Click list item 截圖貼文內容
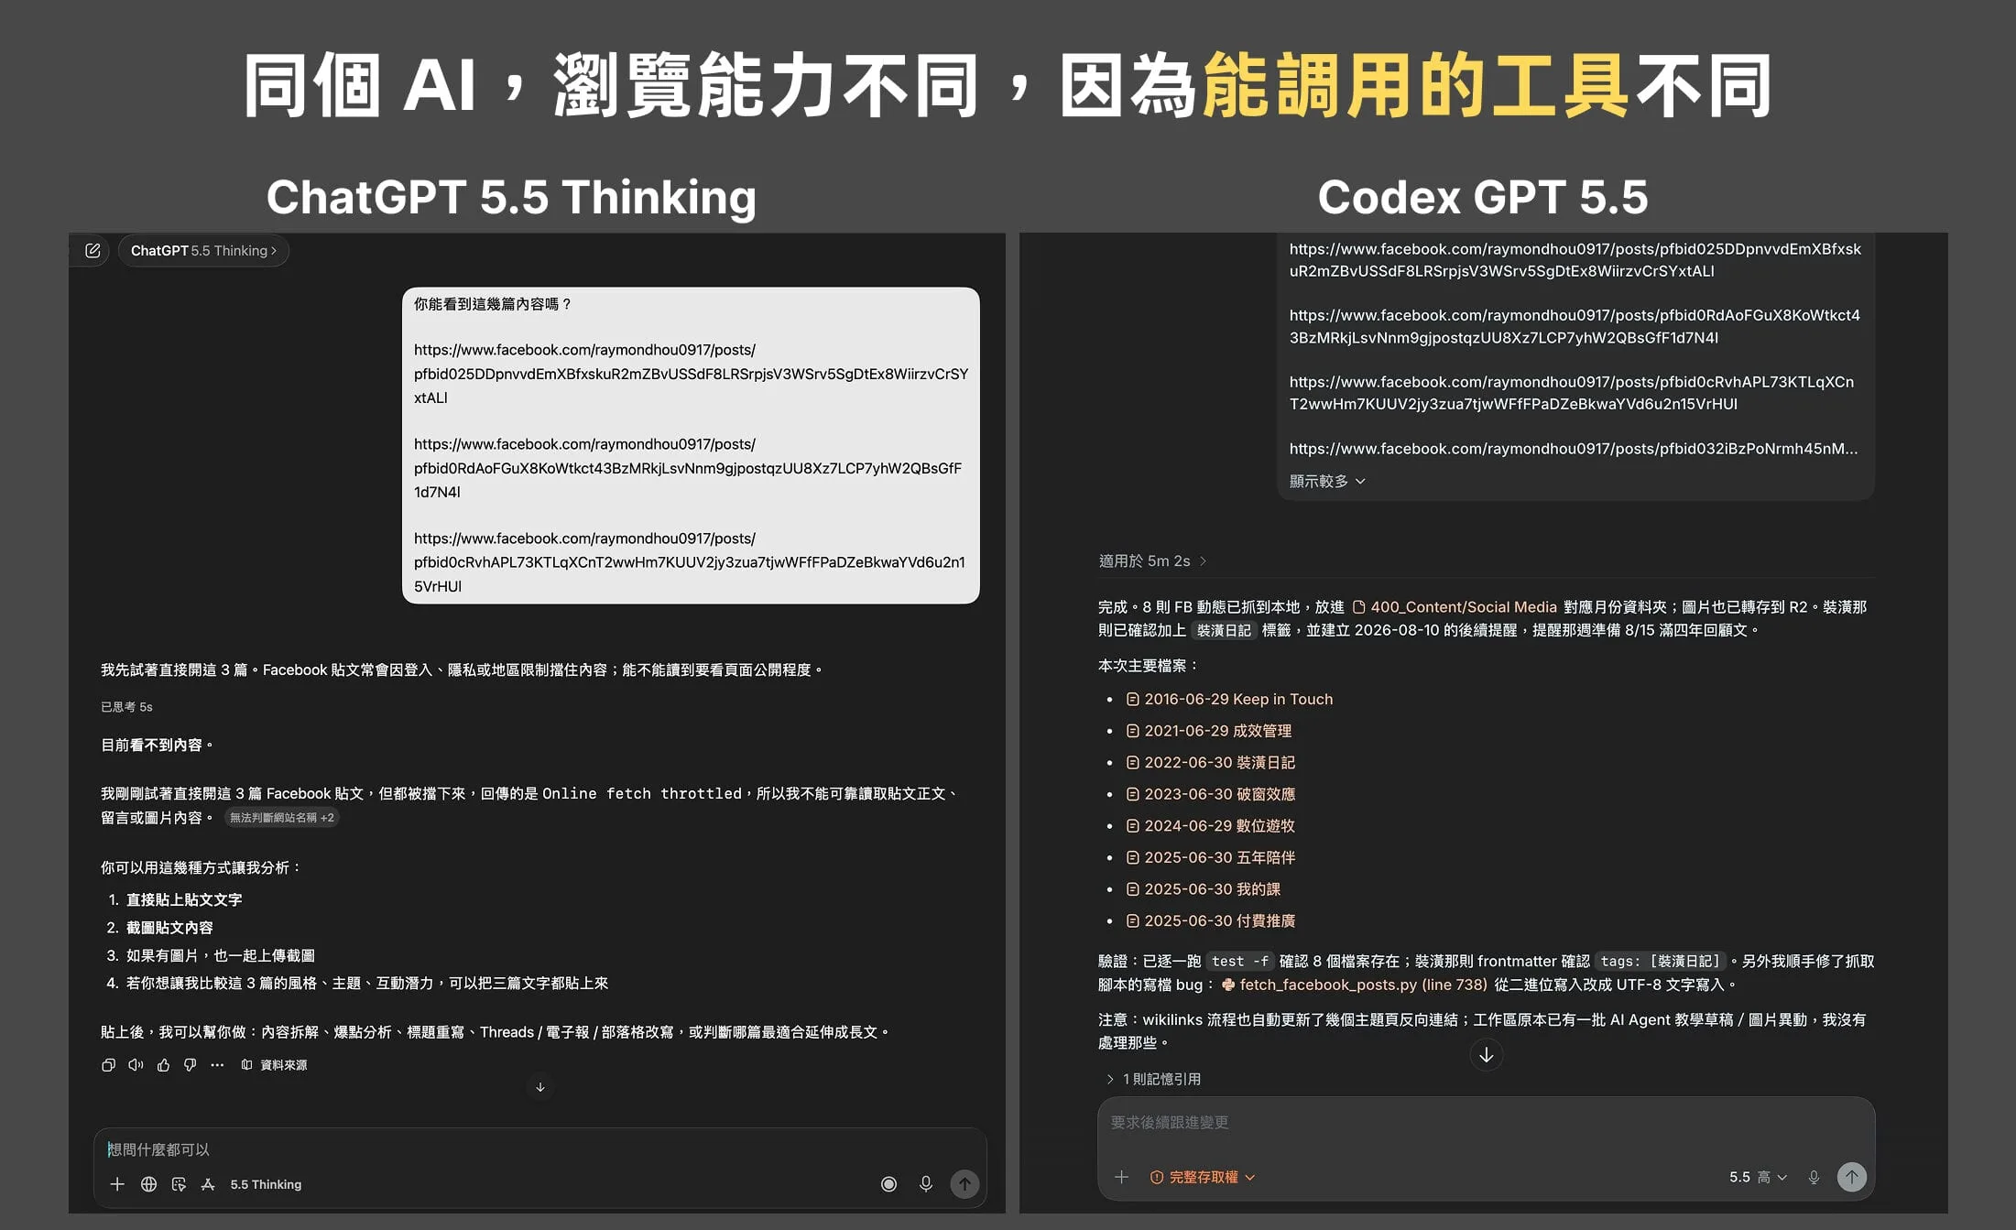 point(169,928)
